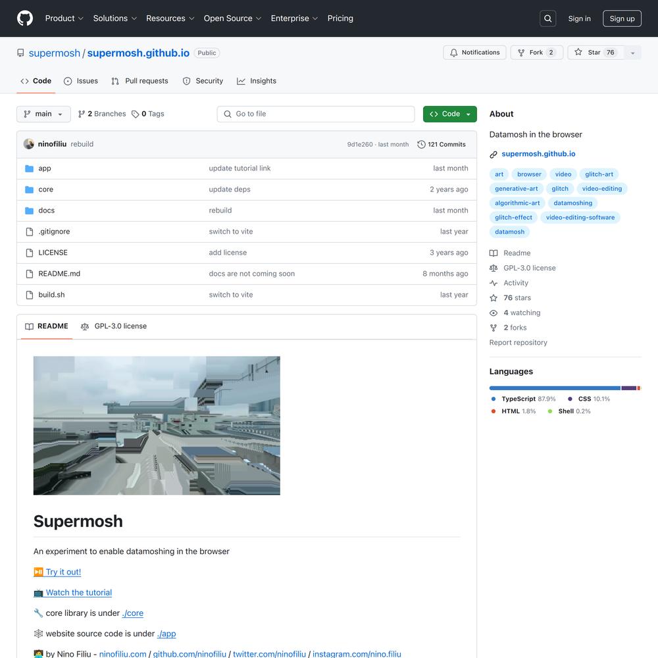Click the tag icon next to 0 Tags
Screen dimensions: 658x658
[135, 114]
